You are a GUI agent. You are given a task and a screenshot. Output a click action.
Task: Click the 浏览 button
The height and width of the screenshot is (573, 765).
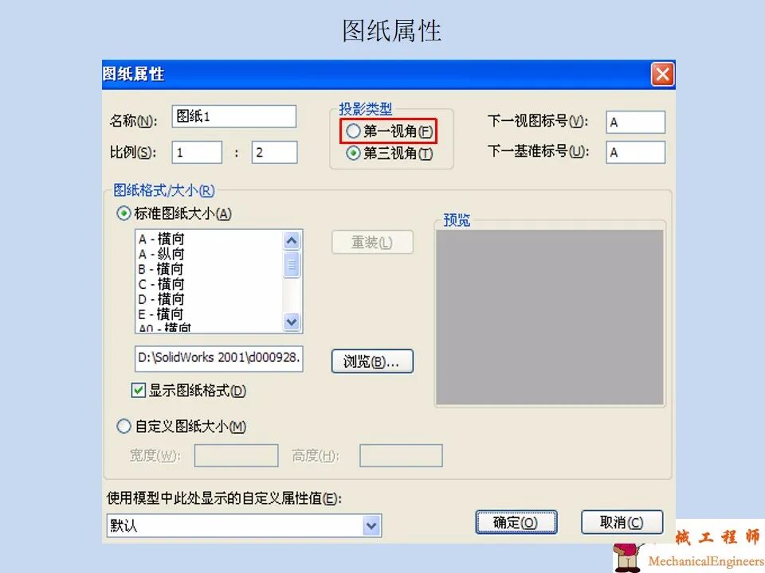click(x=371, y=361)
